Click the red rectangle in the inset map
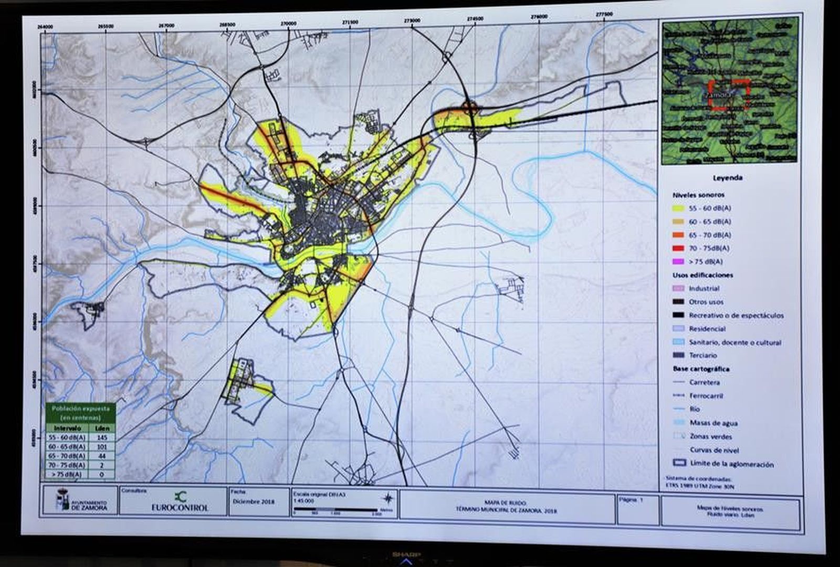This screenshot has width=840, height=567. click(728, 95)
